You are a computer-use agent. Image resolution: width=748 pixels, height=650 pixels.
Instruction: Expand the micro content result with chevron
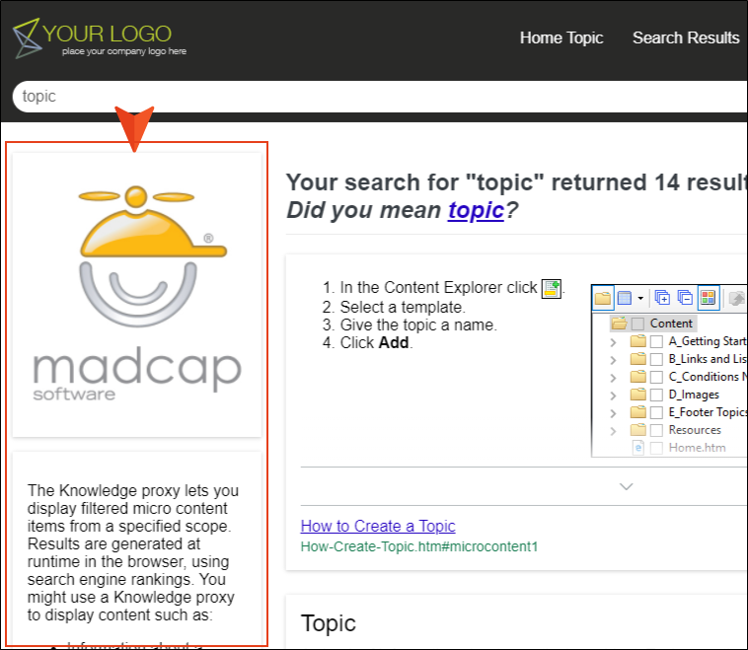626,486
